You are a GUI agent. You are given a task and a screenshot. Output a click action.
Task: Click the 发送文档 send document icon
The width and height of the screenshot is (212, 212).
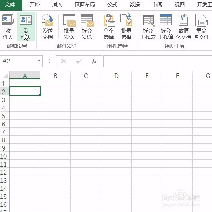[47, 20]
